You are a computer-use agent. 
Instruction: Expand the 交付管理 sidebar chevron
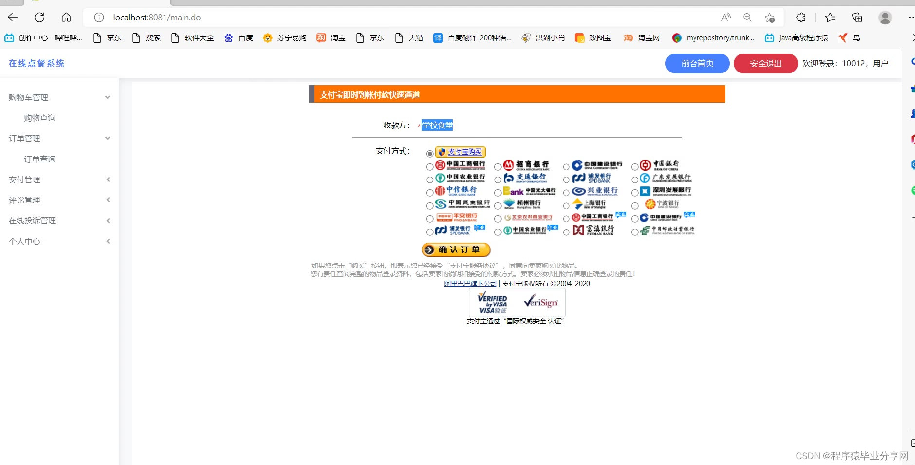point(108,179)
